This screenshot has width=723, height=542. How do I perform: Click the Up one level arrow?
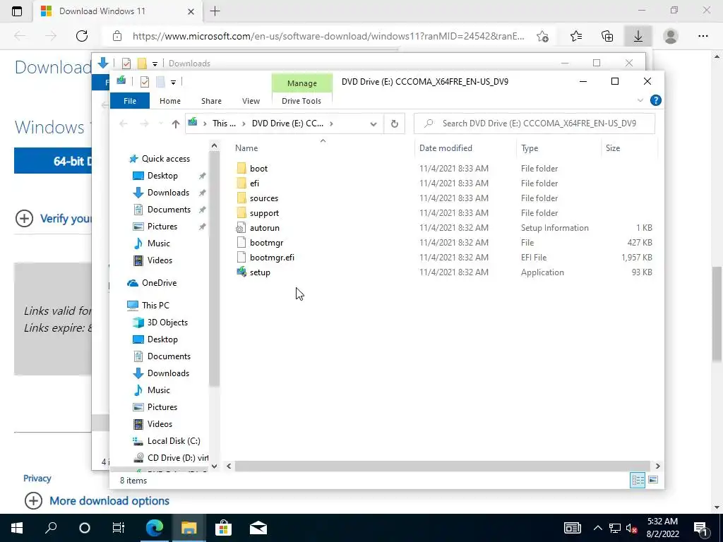click(175, 124)
